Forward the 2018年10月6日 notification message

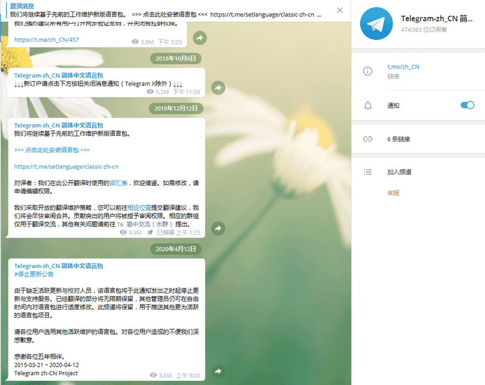pyautogui.click(x=218, y=88)
